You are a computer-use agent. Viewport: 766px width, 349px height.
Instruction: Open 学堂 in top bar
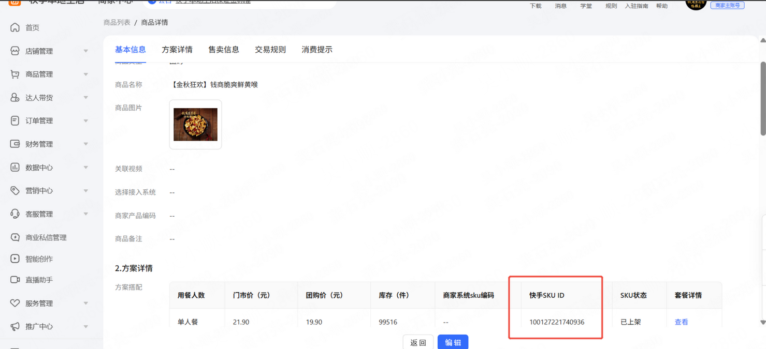pyautogui.click(x=586, y=6)
